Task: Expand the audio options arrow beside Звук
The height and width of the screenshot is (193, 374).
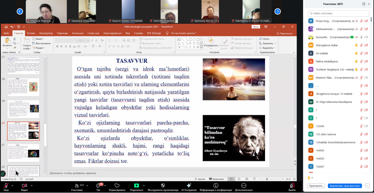Action: [x=12, y=185]
